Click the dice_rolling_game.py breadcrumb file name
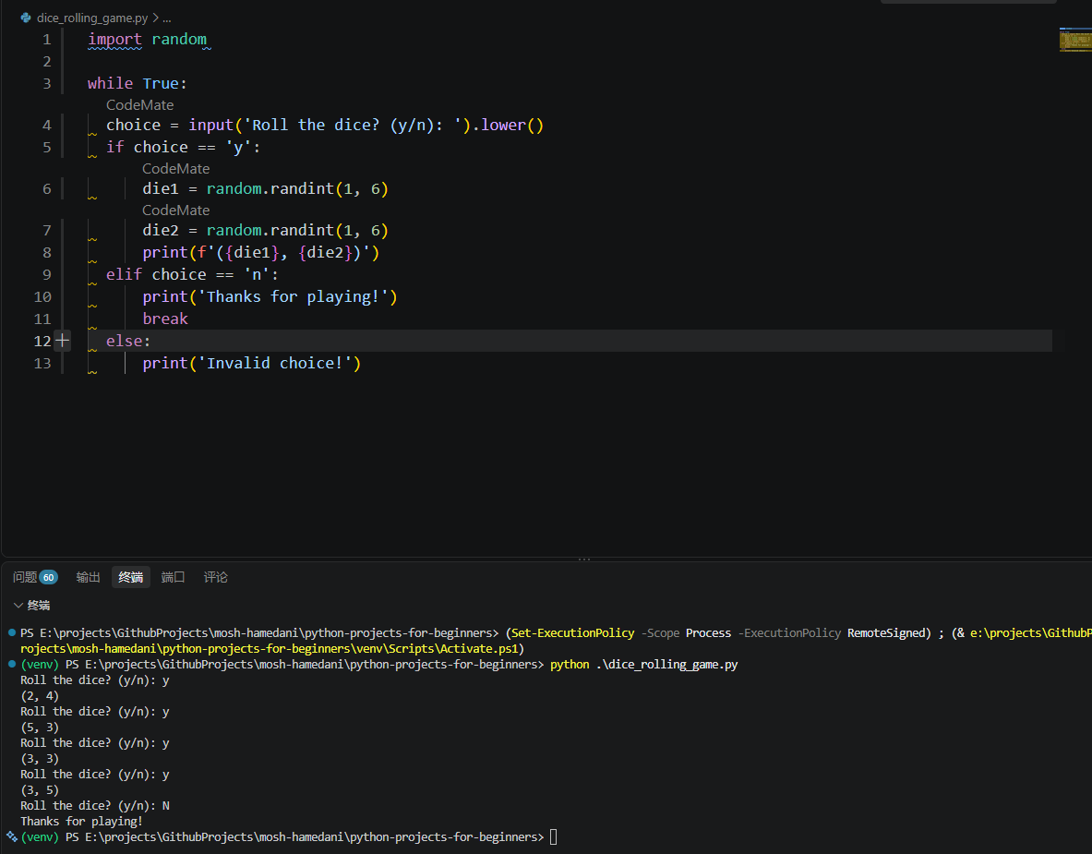This screenshot has height=854, width=1092. 92,18
